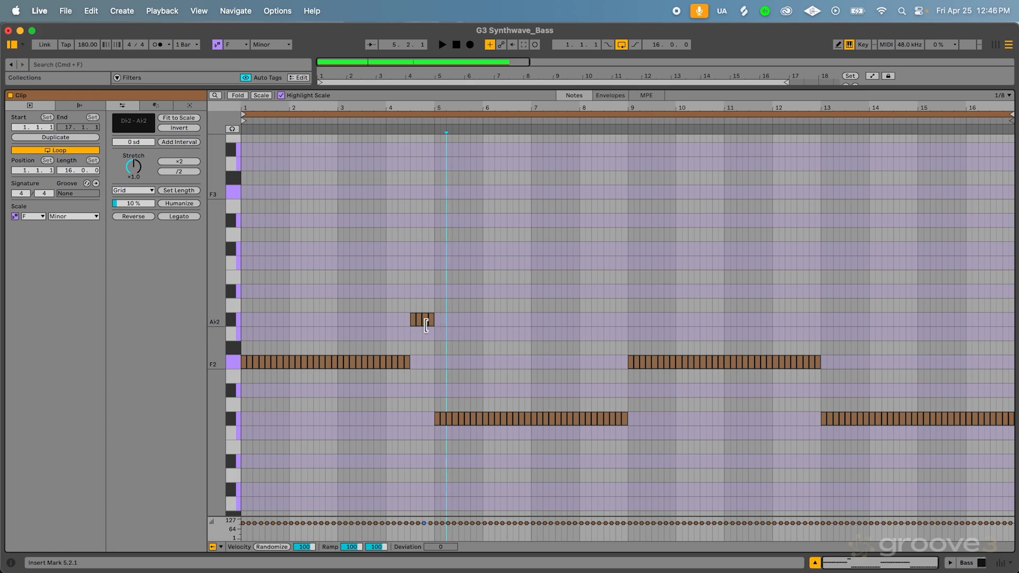Toggle the Punch-In switch

608,45
